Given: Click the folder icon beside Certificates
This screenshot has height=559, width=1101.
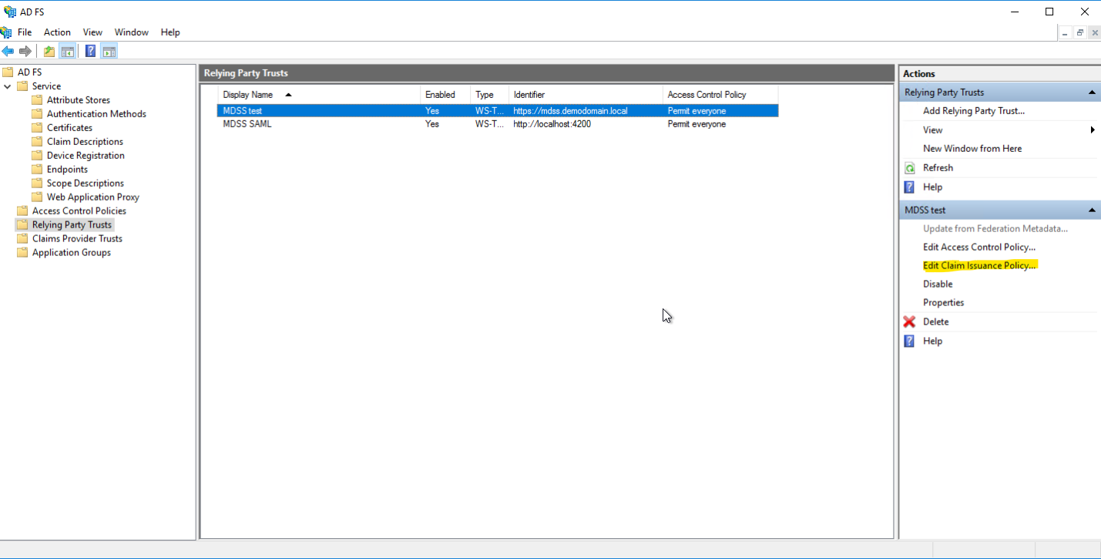Looking at the screenshot, I should coord(37,128).
